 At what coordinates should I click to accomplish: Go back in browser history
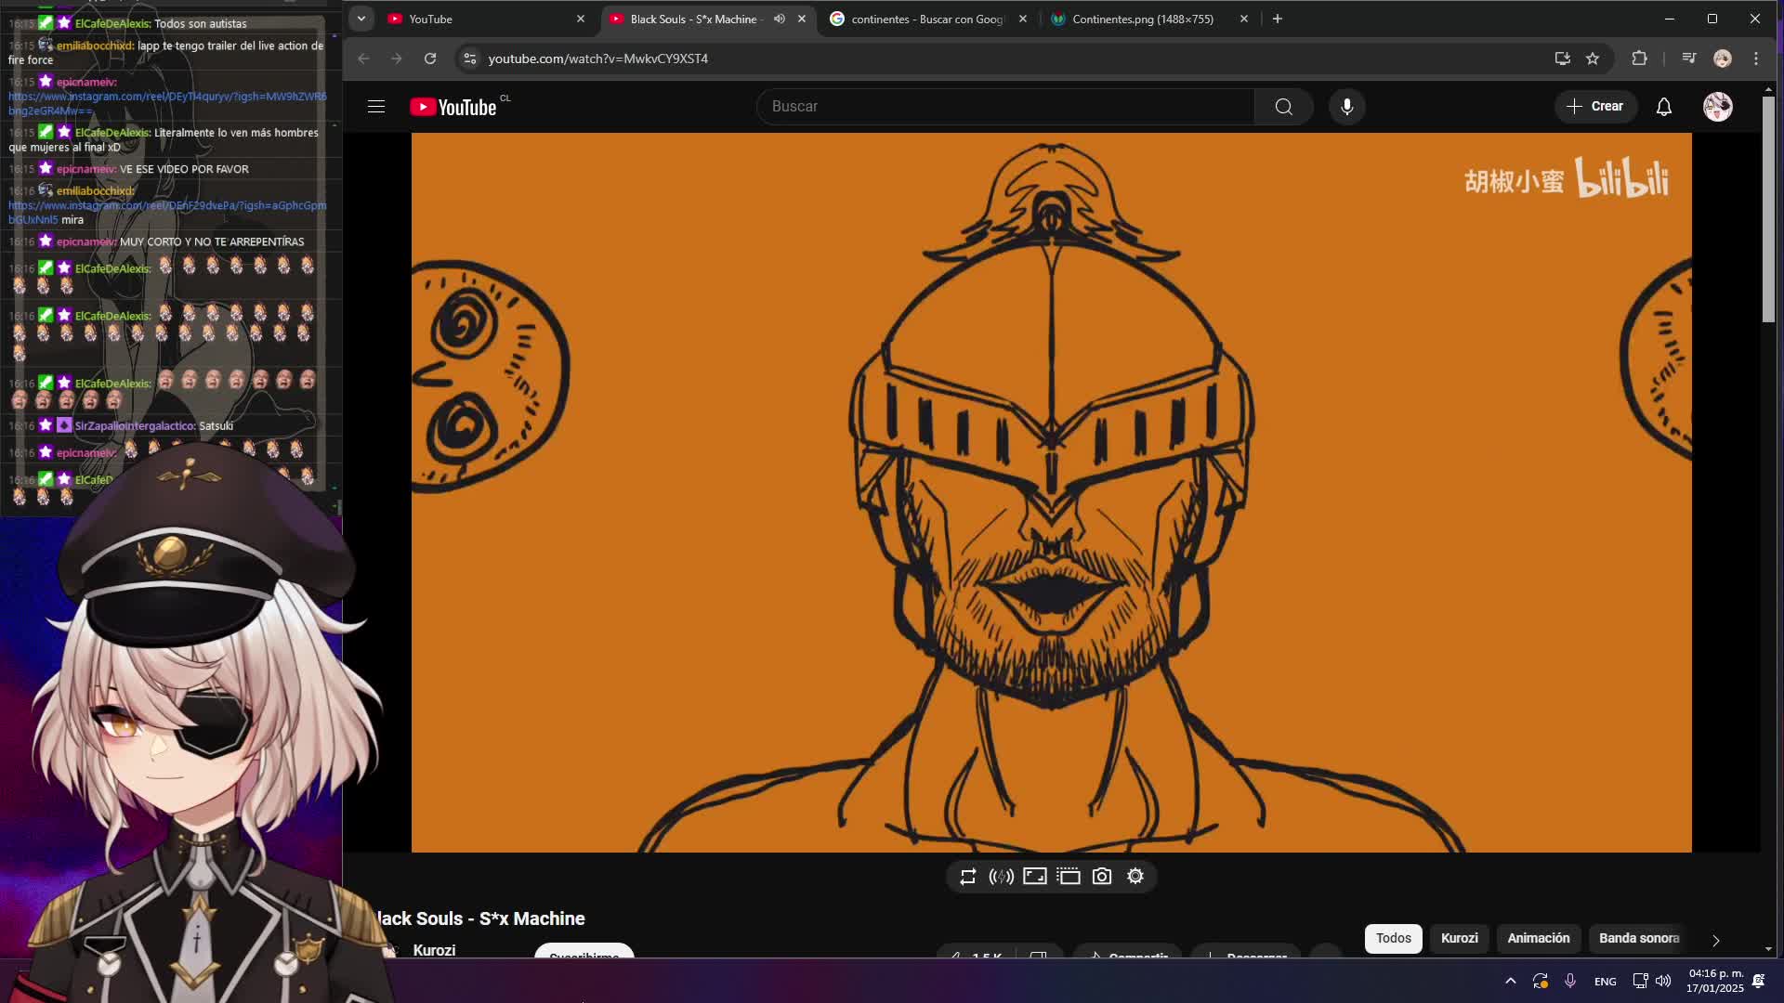pyautogui.click(x=363, y=59)
